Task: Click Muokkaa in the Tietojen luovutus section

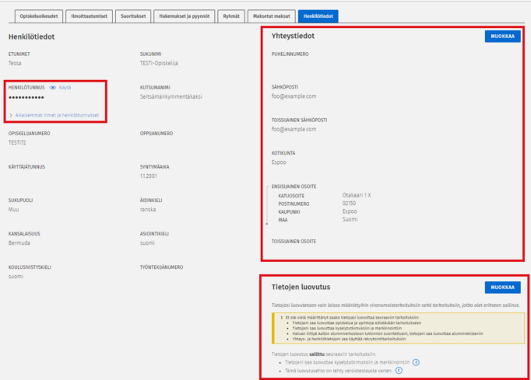Action: pos(502,288)
